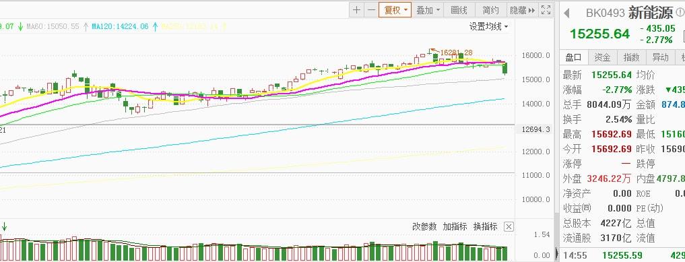
Task: Click 加指标 to add an indicator
Action: pyautogui.click(x=455, y=226)
